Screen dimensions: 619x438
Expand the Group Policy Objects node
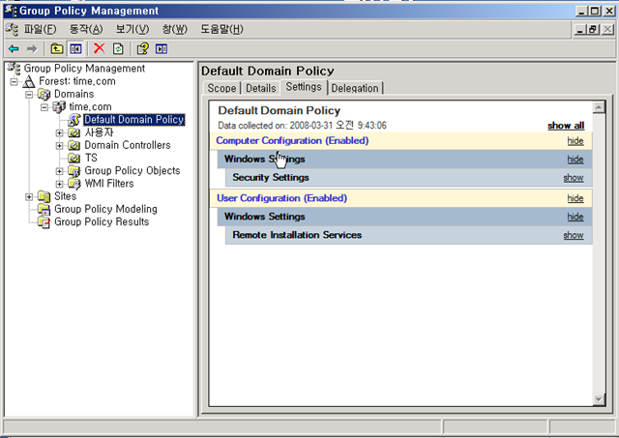[59, 171]
